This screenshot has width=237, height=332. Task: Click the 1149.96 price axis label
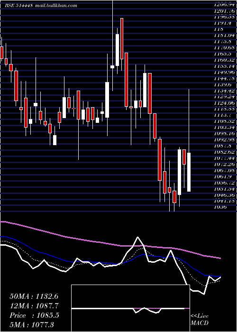(224, 73)
